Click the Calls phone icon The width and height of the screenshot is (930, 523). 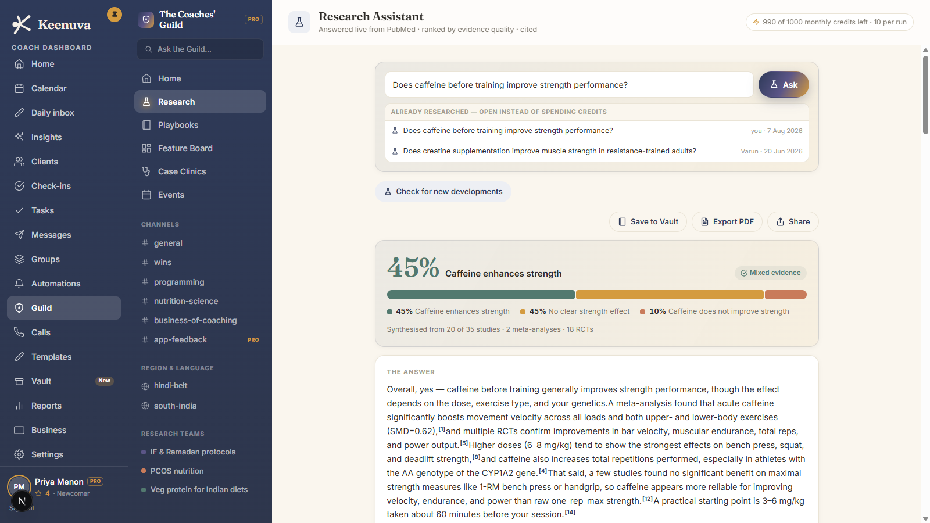click(19, 332)
